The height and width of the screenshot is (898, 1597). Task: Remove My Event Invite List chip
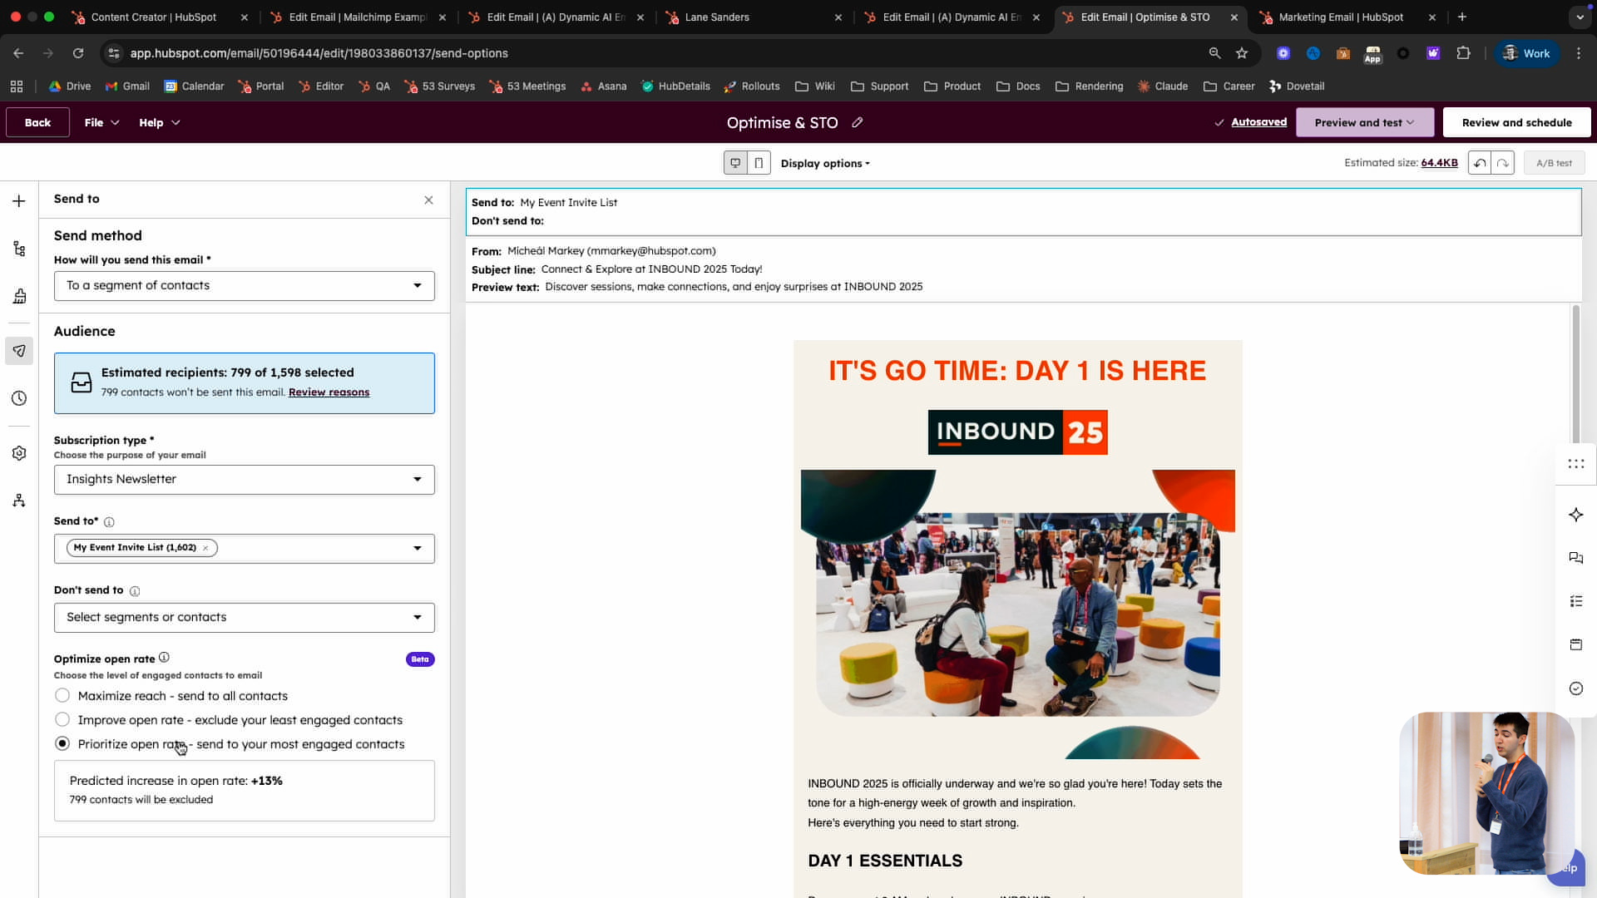[x=205, y=548]
